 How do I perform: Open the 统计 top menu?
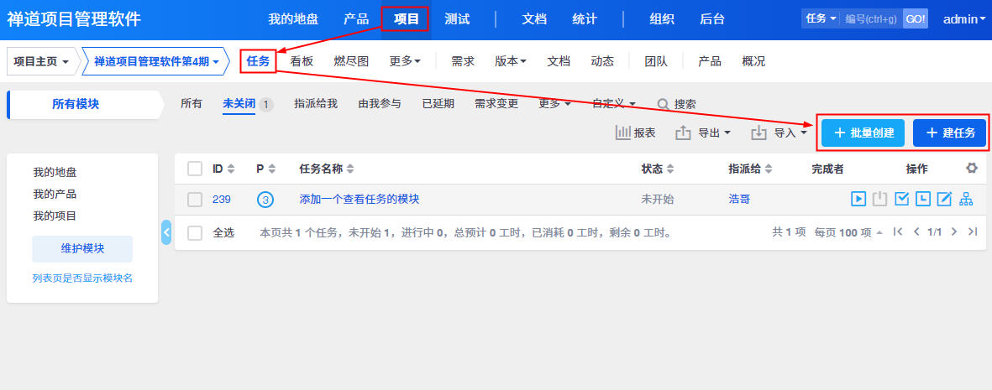(x=585, y=19)
